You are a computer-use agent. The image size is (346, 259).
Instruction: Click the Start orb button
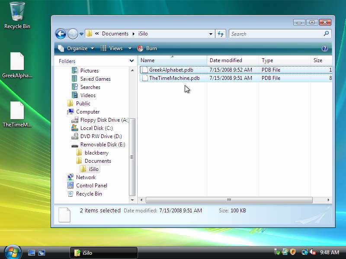[13, 252]
